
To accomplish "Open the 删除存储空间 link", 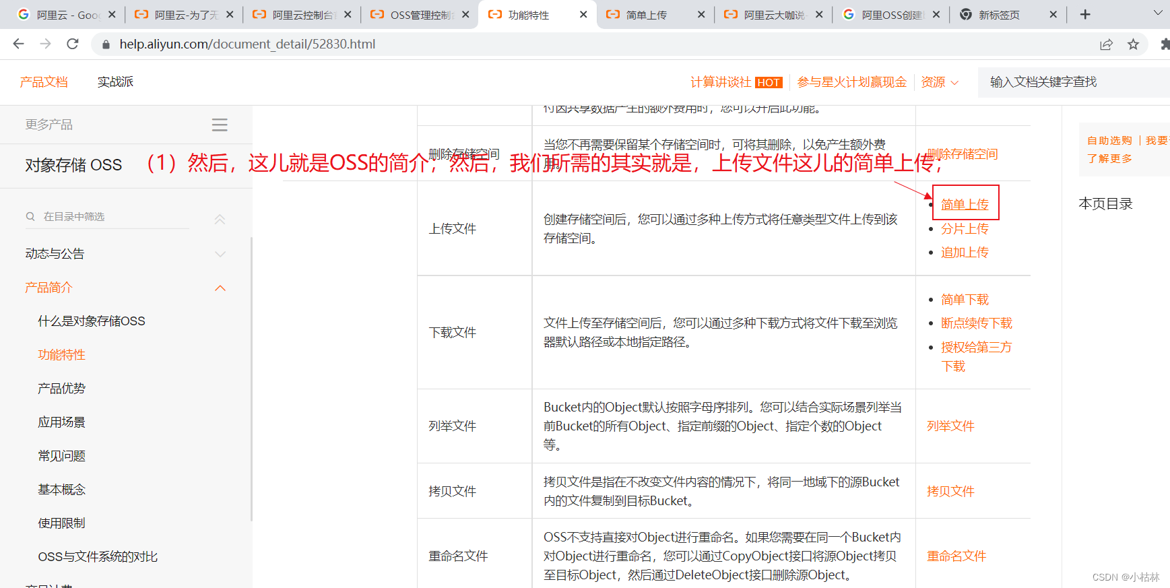I will 963,154.
